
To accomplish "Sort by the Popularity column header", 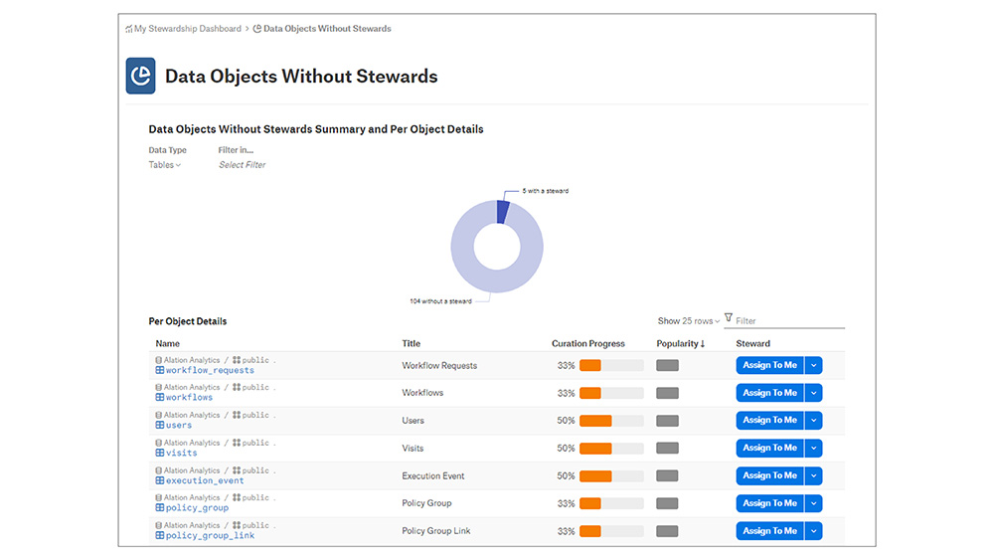I will click(x=677, y=344).
